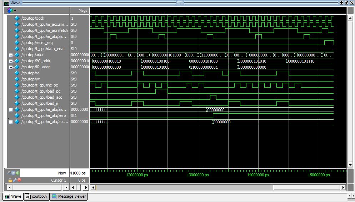Viewport: 355px width, 202px height.
Task: Expand the m_alu/alu... bus with 00000000 value
Action: click(x=11, y=110)
